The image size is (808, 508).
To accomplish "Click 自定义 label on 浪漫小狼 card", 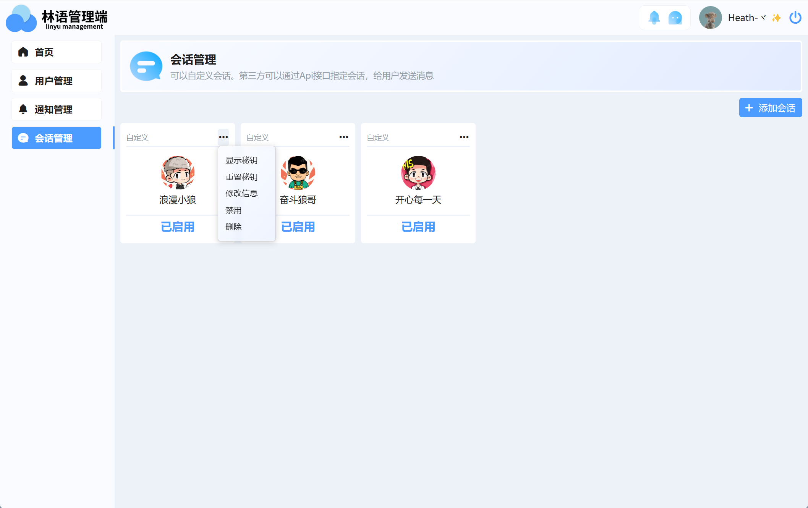I will 137,137.
